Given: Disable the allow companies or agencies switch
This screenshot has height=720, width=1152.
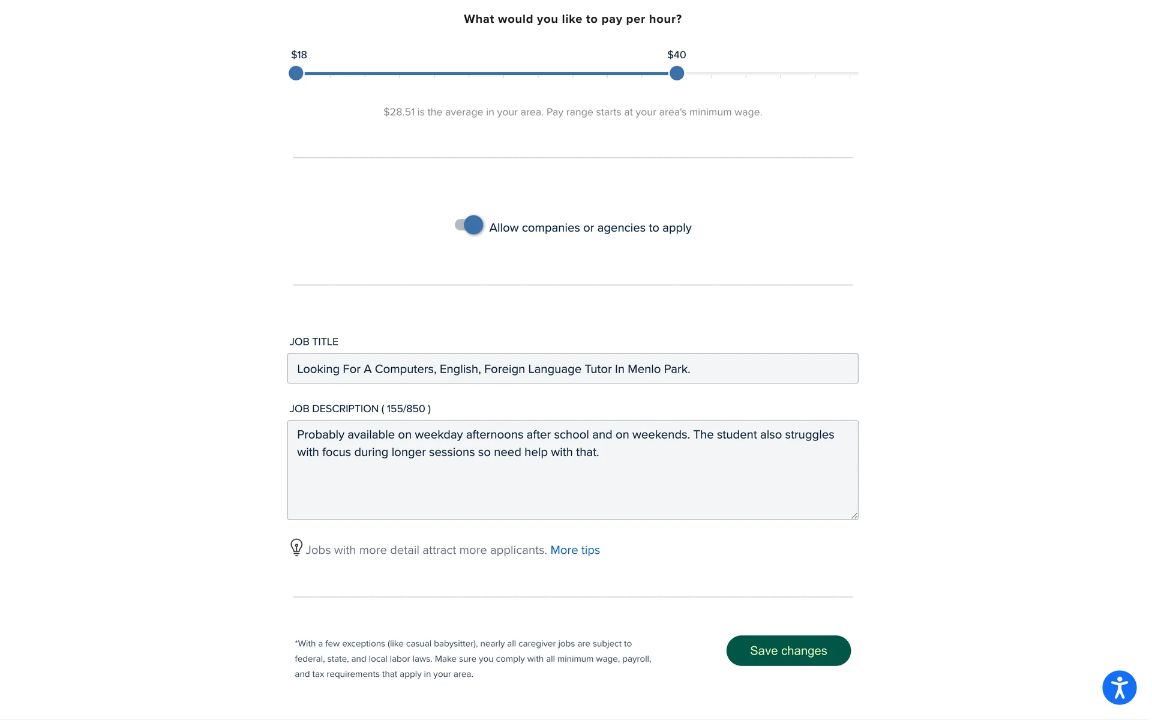Looking at the screenshot, I should (469, 225).
